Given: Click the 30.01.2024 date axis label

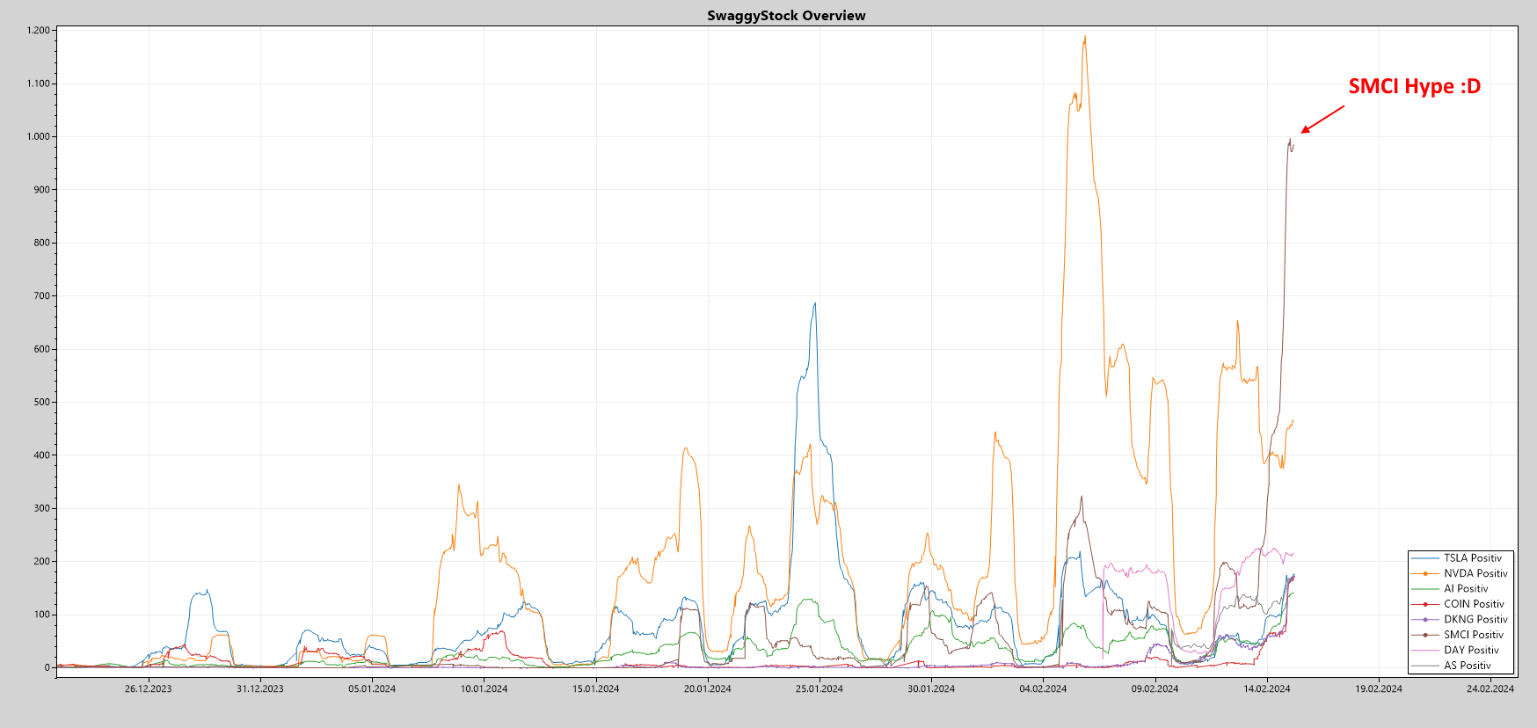Looking at the screenshot, I should (931, 688).
